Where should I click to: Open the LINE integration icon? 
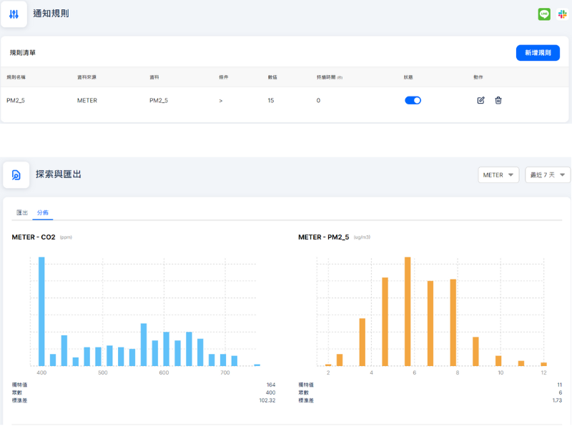pos(544,14)
